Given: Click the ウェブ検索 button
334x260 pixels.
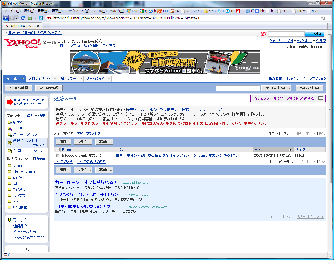Looking at the screenshot, I should click(x=314, y=34).
